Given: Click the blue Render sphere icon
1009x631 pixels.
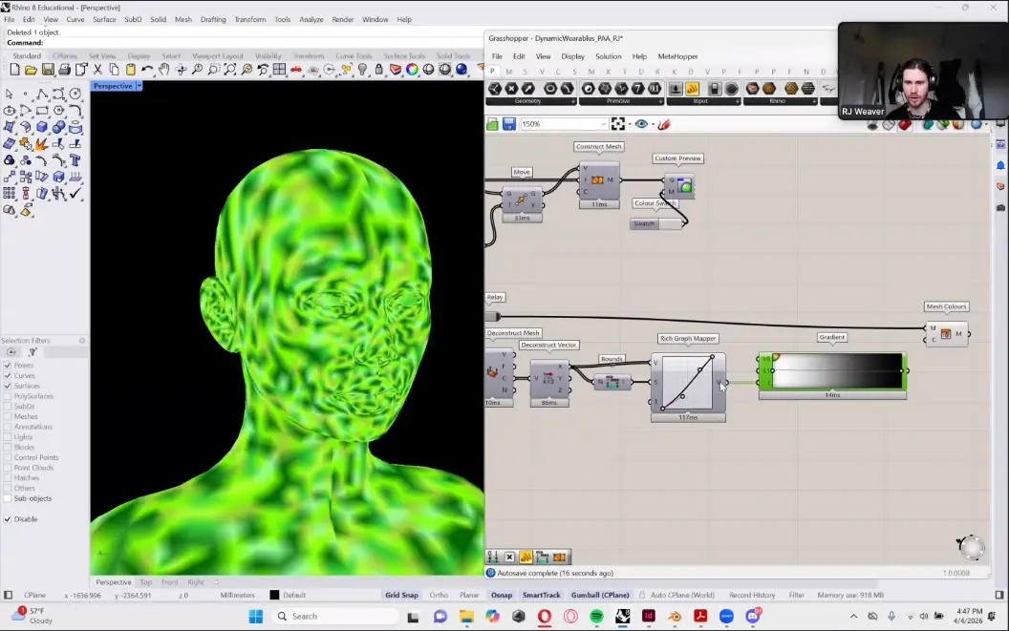Looking at the screenshot, I should coord(462,70).
